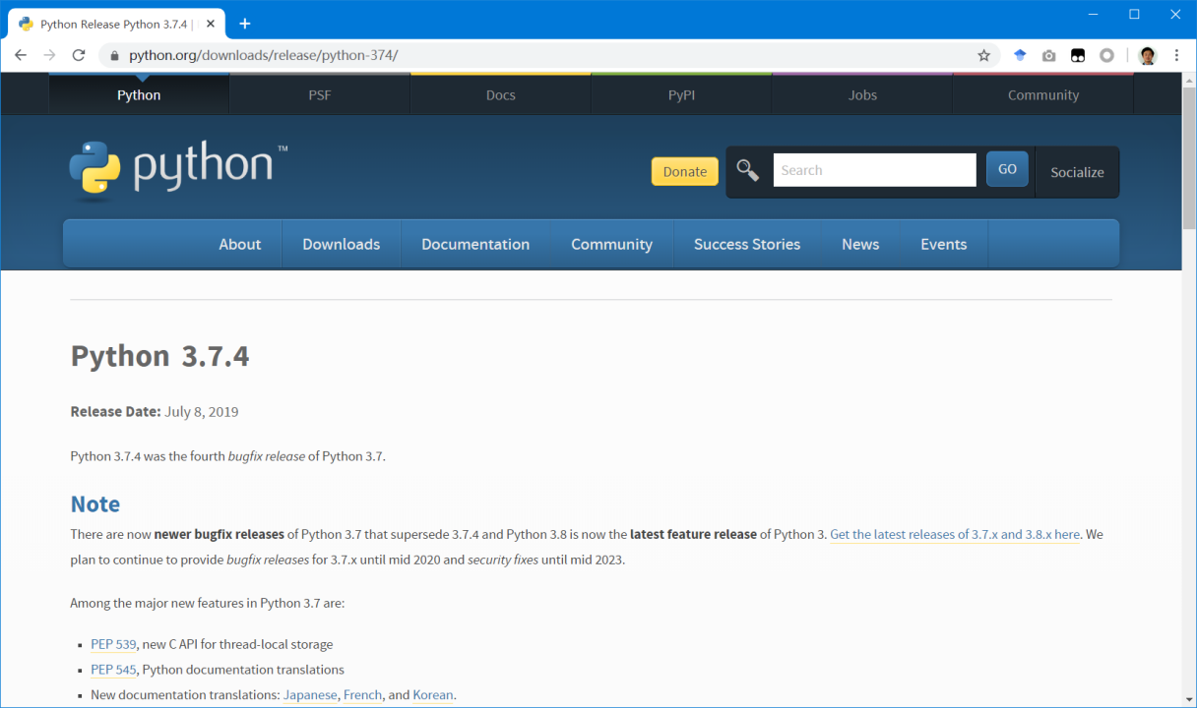Reload the page with refresh icon

pos(79,55)
